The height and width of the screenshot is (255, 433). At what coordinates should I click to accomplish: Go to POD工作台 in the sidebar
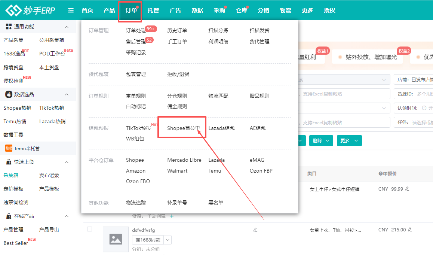[52, 54]
